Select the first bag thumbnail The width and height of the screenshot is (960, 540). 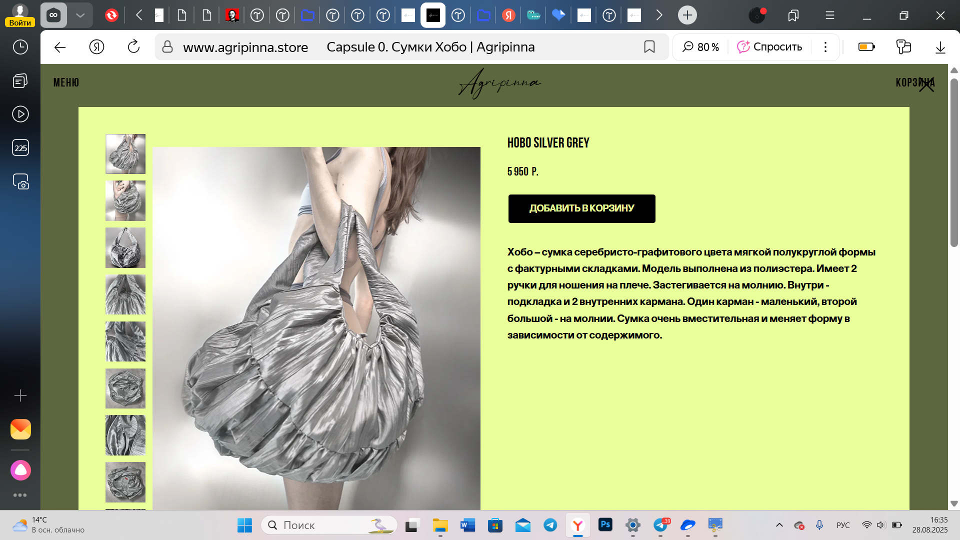125,154
